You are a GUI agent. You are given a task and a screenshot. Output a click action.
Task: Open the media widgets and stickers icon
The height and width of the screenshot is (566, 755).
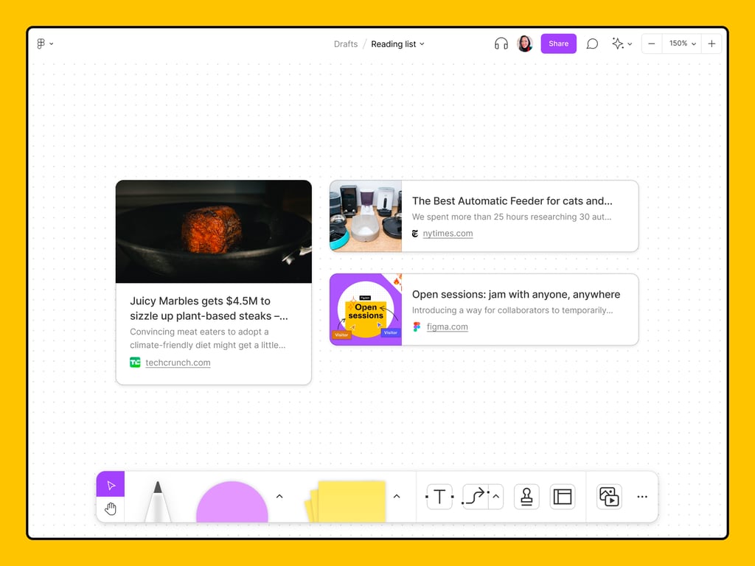(x=609, y=497)
